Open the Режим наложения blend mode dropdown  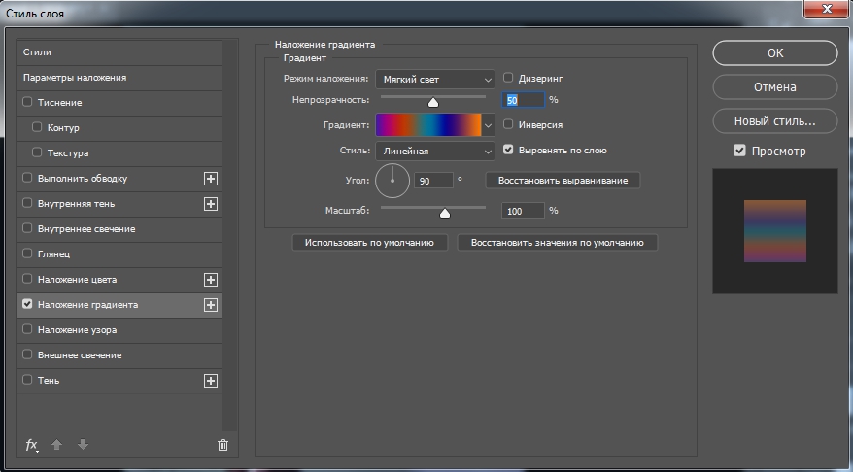[435, 79]
